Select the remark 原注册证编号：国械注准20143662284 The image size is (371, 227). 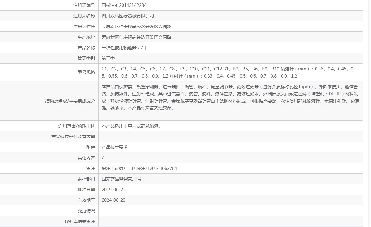(139, 168)
